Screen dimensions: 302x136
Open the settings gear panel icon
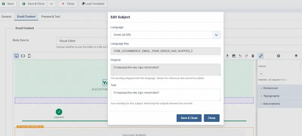tap(279, 56)
